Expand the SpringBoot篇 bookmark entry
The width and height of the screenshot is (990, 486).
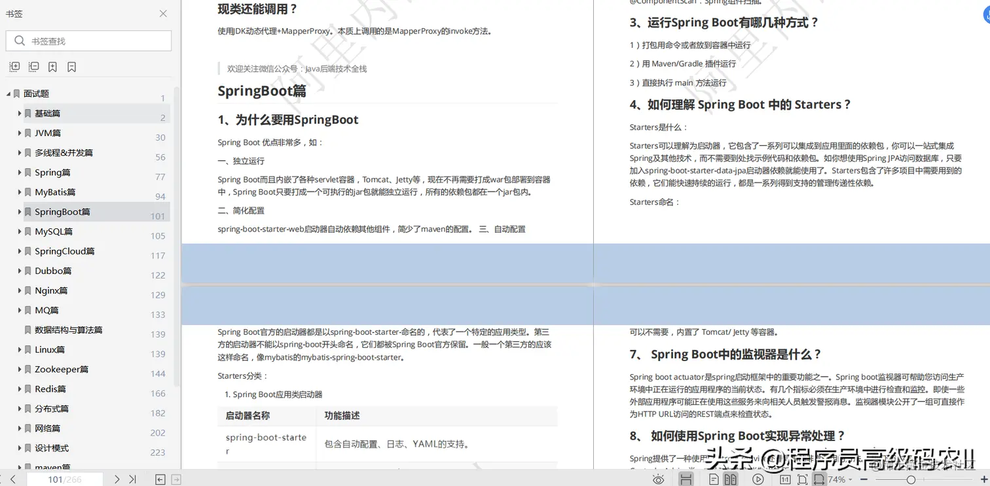(19, 212)
